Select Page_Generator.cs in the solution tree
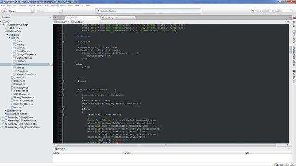Screen dimensions: 296x166 (24, 97)
